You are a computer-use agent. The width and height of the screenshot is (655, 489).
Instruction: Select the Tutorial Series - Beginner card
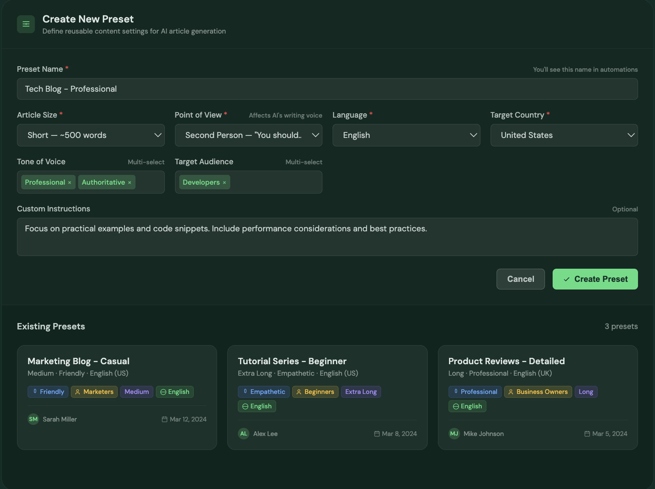click(x=292, y=361)
